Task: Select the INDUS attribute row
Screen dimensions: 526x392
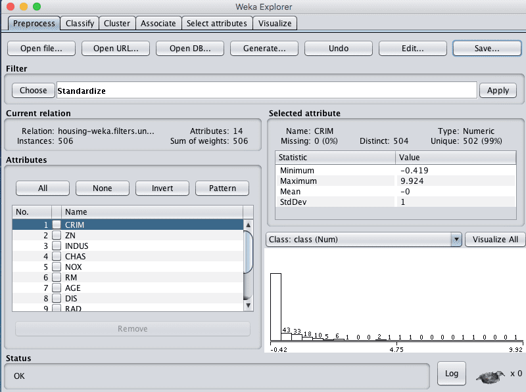Action: coord(128,246)
